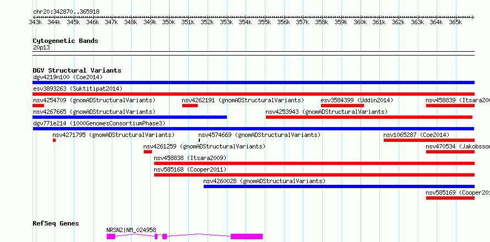
Task: Click the nsv4261259 gnomAD label
Action: point(204,146)
